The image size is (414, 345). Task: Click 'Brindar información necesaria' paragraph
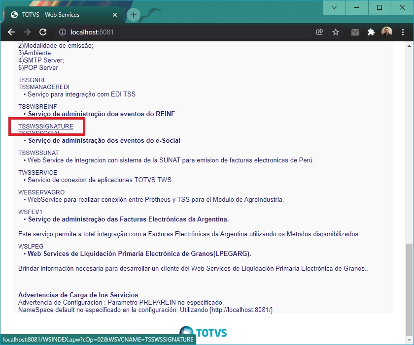(193, 269)
